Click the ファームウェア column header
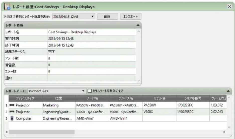The height and width of the screenshot is (139, 235). (x=218, y=98)
